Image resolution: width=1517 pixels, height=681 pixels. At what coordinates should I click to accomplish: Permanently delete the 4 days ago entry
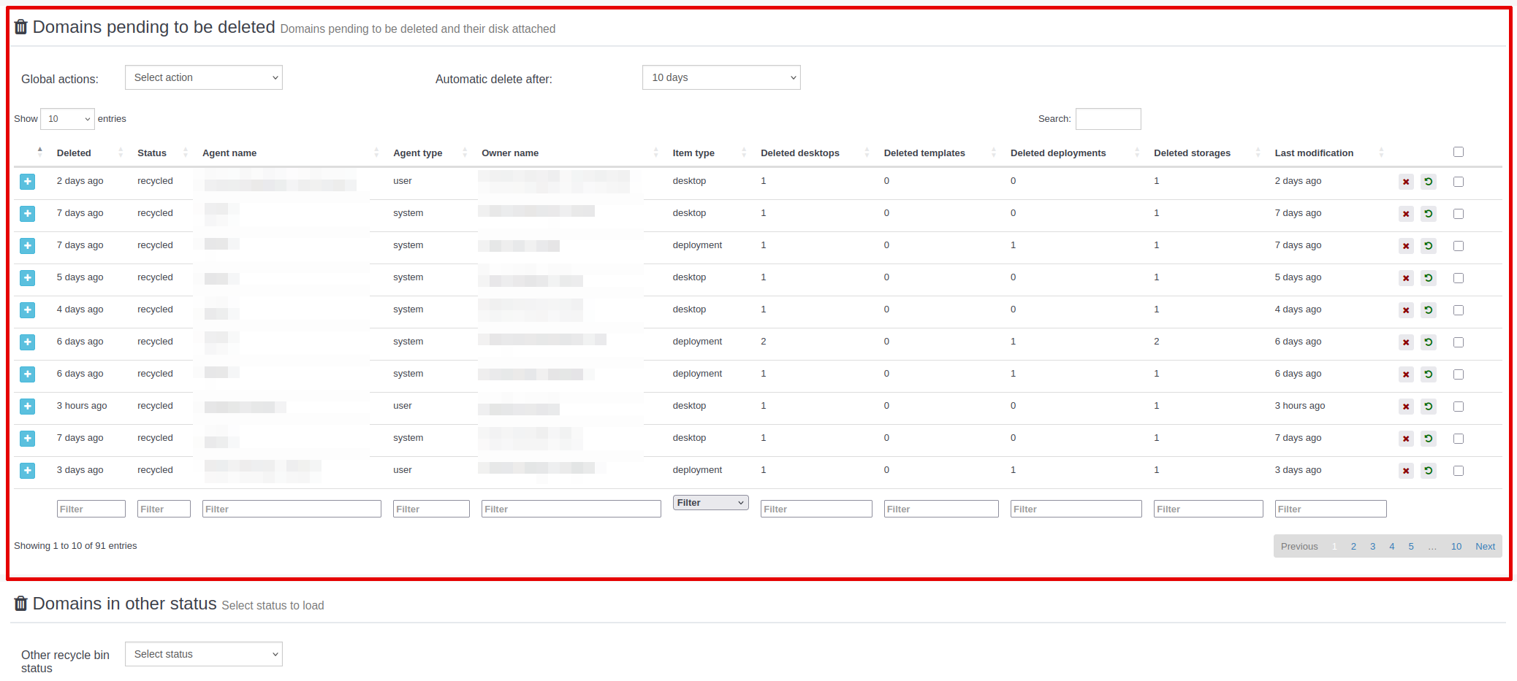coord(1406,310)
